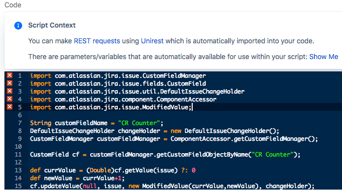Click the line number 12 in gutter
The image size is (342, 195).
18,162
